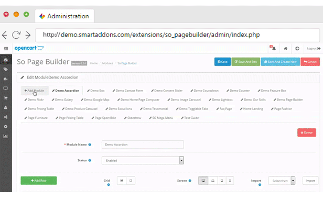Open Demo Feature Box tab

click(x=272, y=91)
